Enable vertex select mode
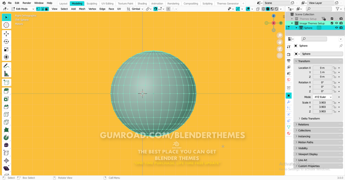 (x=38, y=9)
